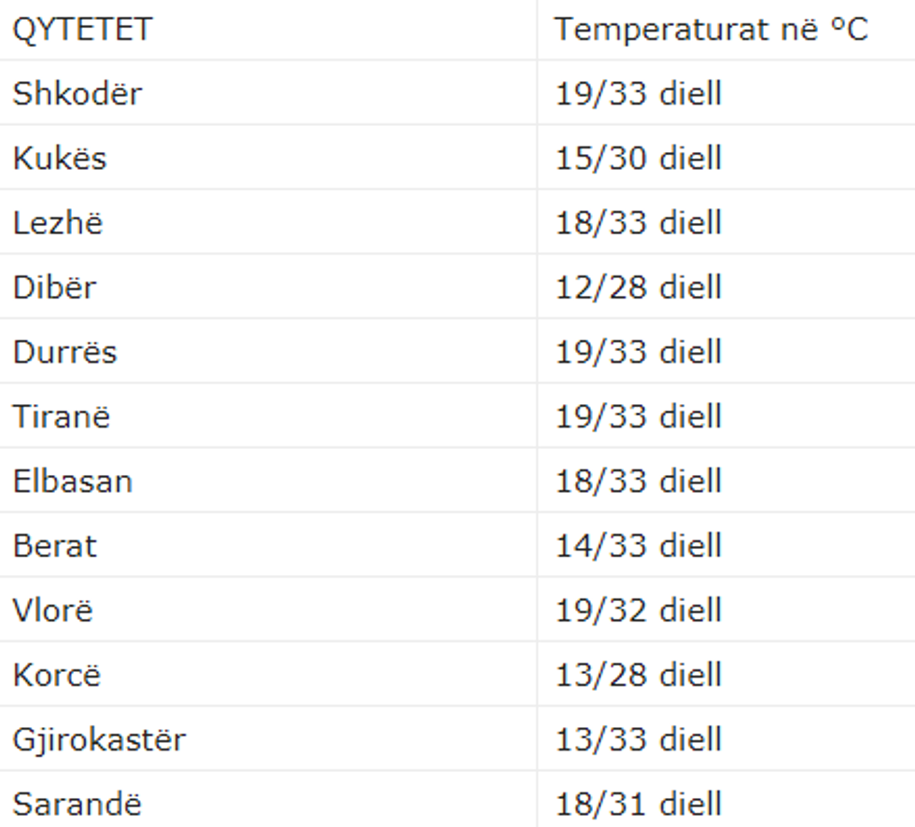Select the Korcë city cell
915x827 pixels.
56,675
